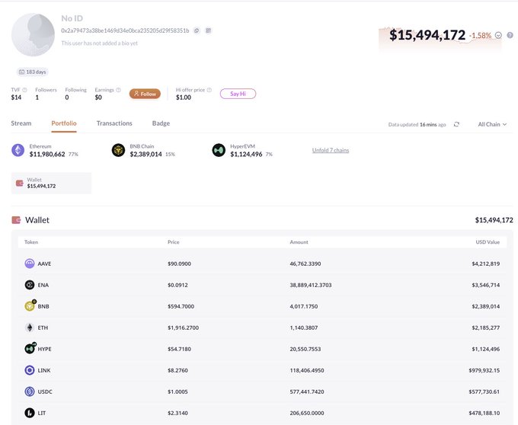
Task: Open the profile avatar image
Action: (x=33, y=35)
